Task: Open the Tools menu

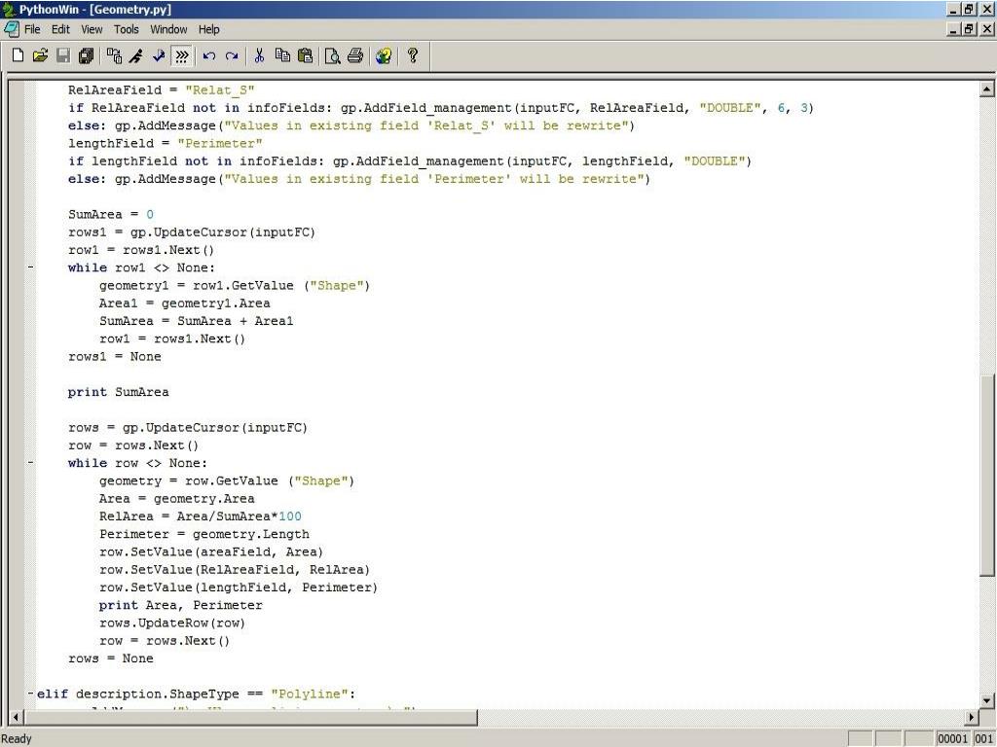Action: click(x=126, y=29)
